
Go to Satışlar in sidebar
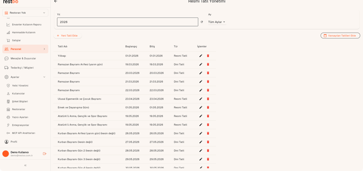16,40
